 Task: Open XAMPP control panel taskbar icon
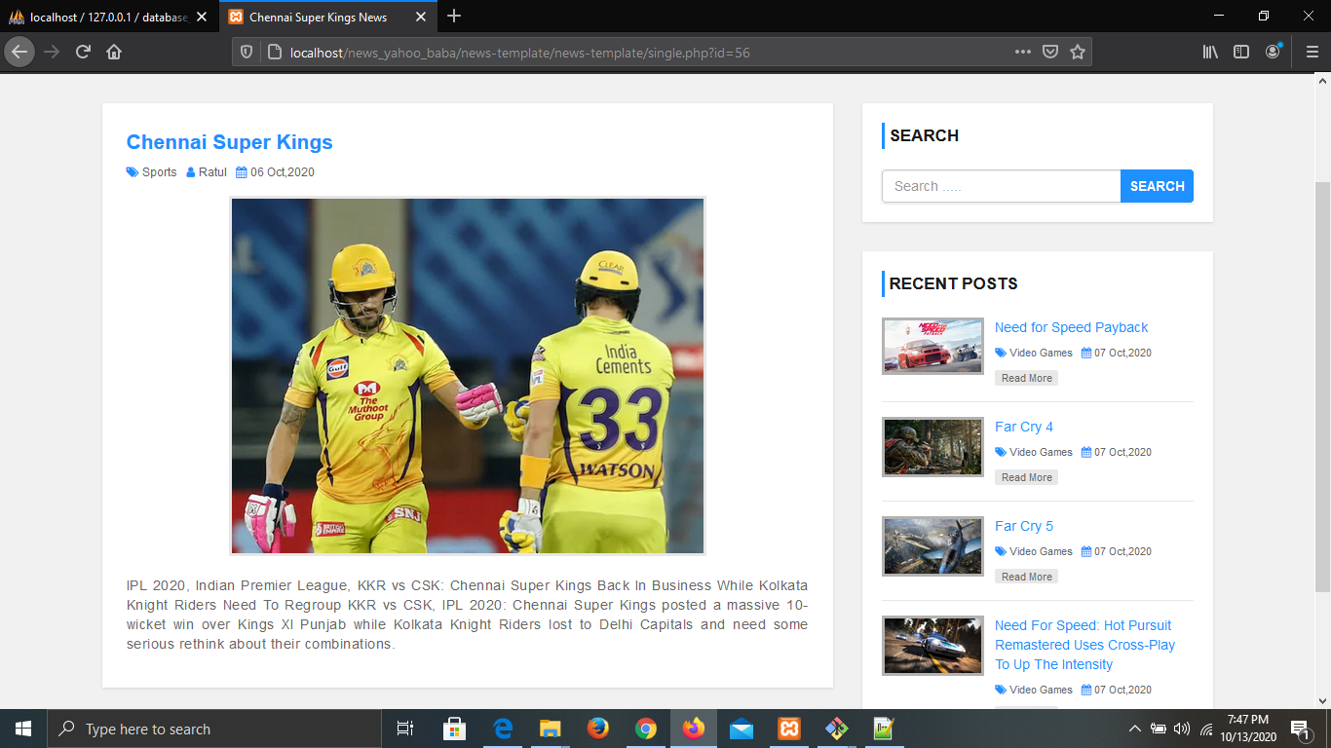pyautogui.click(x=789, y=729)
